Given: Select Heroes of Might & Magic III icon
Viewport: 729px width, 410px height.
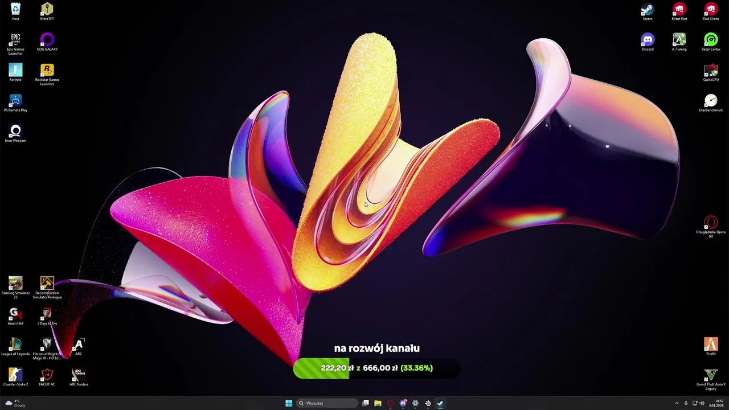Looking at the screenshot, I should click(x=47, y=349).
